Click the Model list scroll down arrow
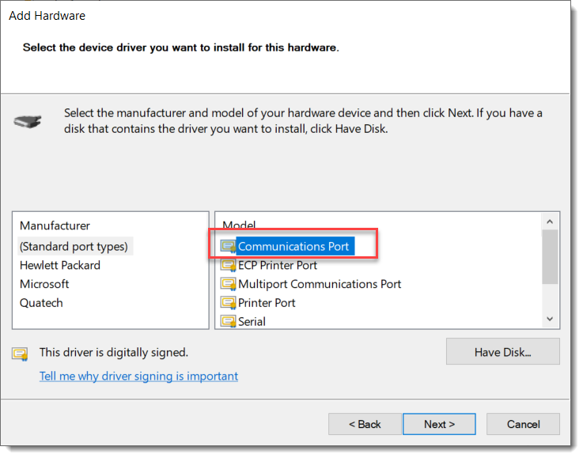Image resolution: width=583 pixels, height=458 pixels. coord(550,319)
